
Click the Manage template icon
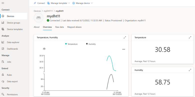click(48, 3)
